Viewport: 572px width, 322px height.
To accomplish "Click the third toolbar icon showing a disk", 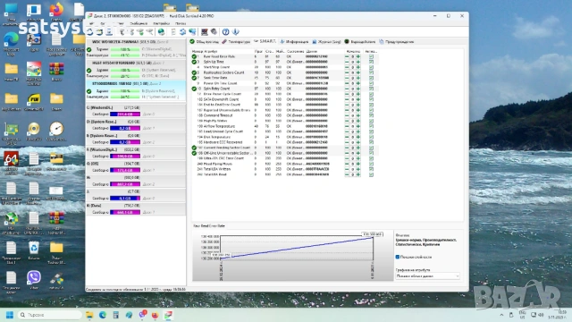I will pos(109,32).
